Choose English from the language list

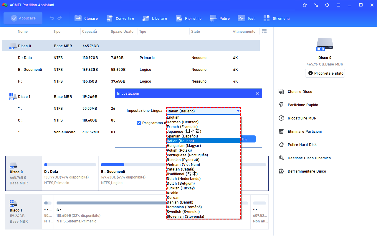click(x=204, y=117)
